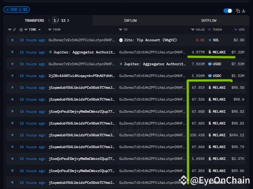Switch to the OUTFLOW tab

209,21
